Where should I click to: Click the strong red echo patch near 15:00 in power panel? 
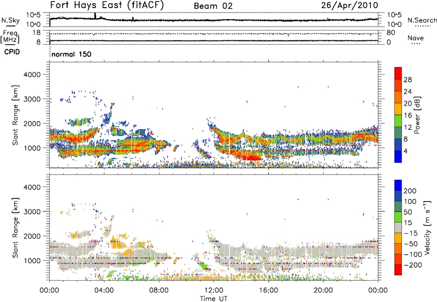coord(251,156)
